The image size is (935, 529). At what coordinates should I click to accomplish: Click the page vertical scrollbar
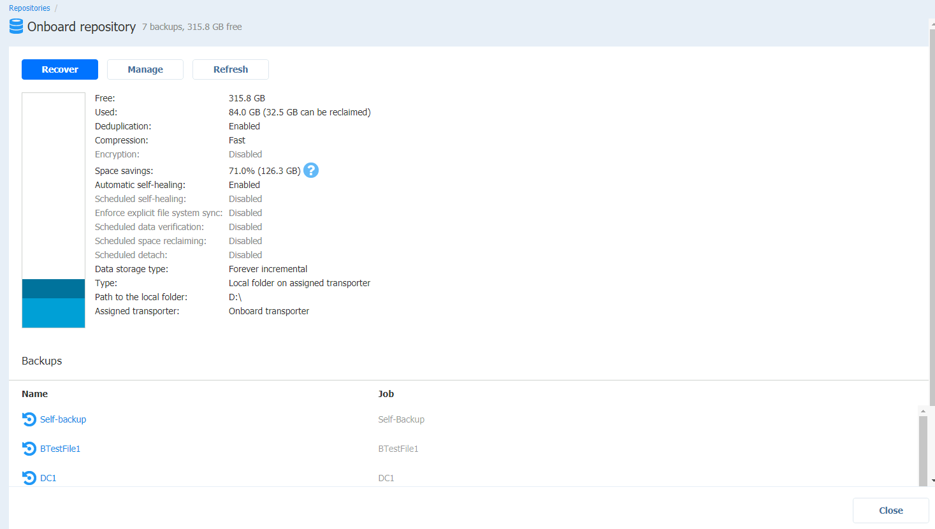pyautogui.click(x=932, y=217)
